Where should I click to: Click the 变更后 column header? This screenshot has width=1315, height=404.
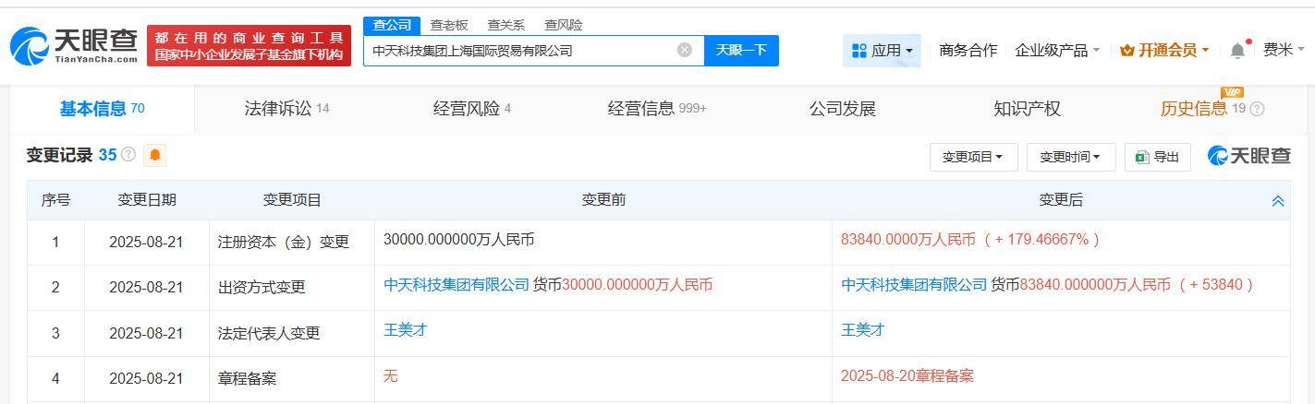[1061, 199]
